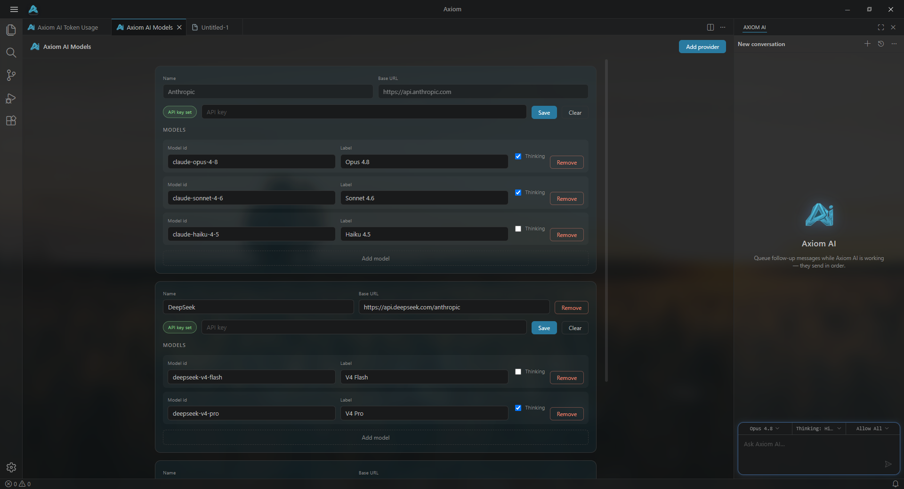This screenshot has width=904, height=489.
Task: Click the Add provider button
Action: click(702, 47)
